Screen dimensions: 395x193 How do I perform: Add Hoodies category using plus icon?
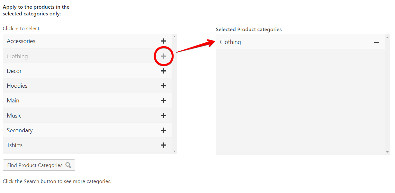point(163,86)
